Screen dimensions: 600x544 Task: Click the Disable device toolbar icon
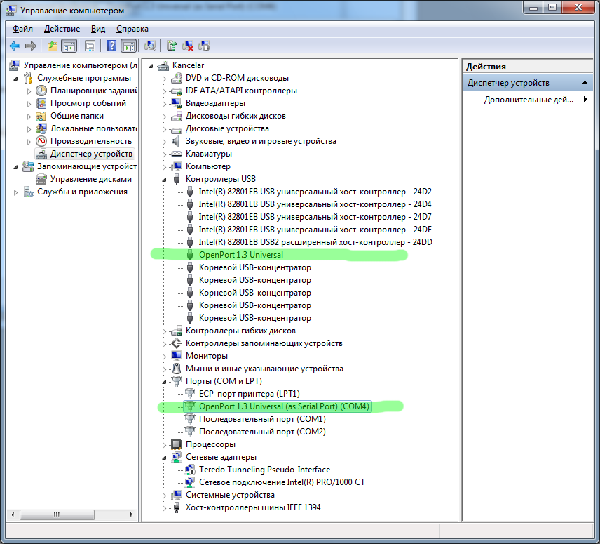pos(204,46)
